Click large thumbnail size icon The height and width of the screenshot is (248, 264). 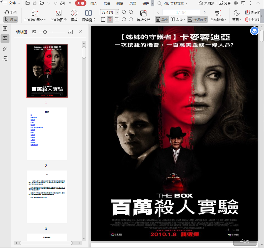pyautogui.click(x=70, y=32)
